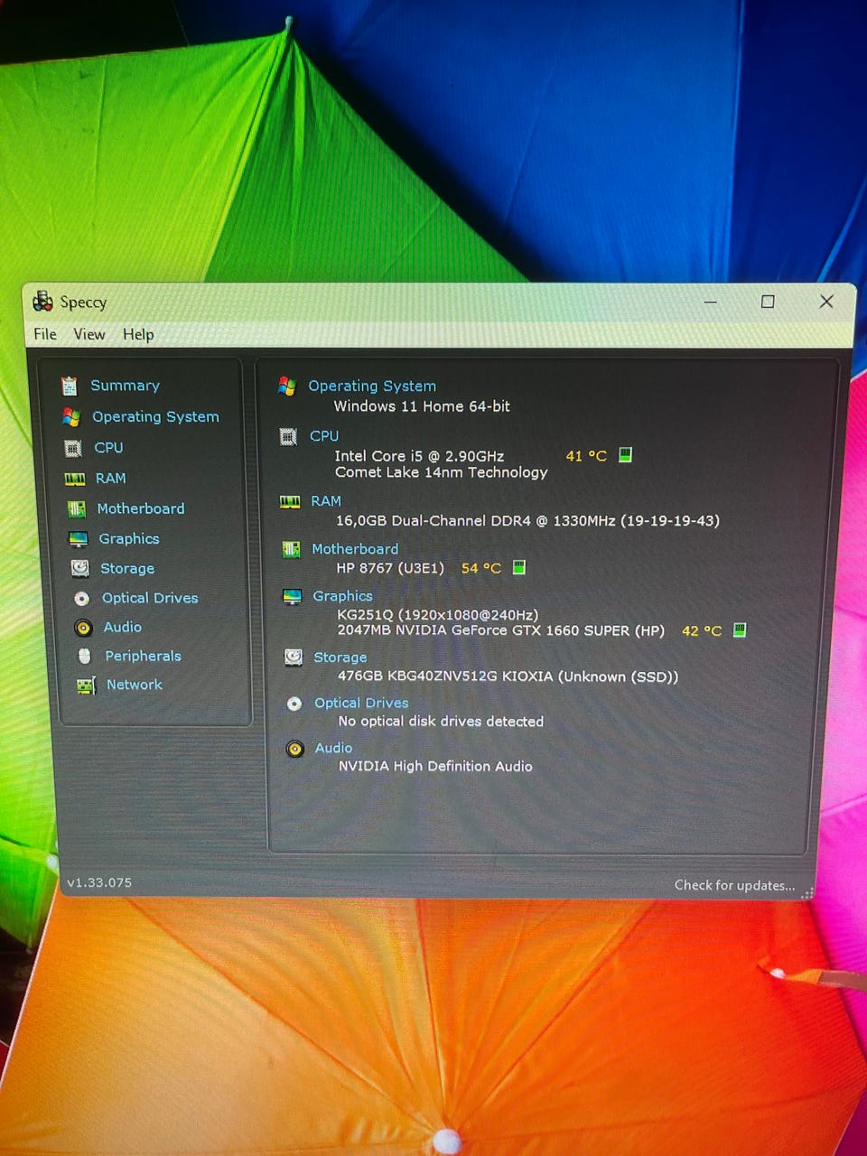Go to CPU section in sidebar
867x1156 pixels.
click(x=108, y=447)
